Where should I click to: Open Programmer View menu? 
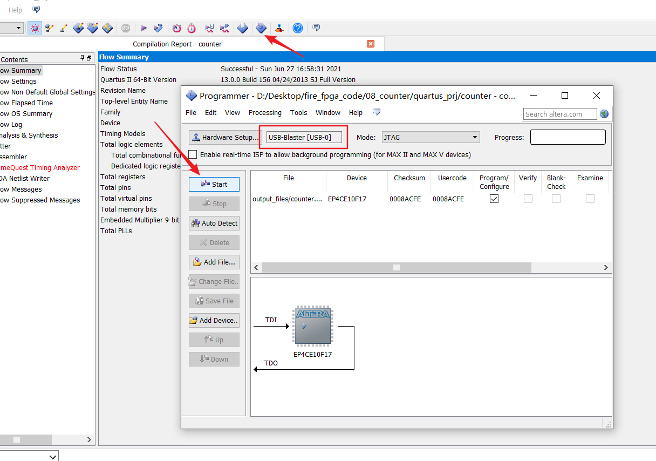[233, 112]
